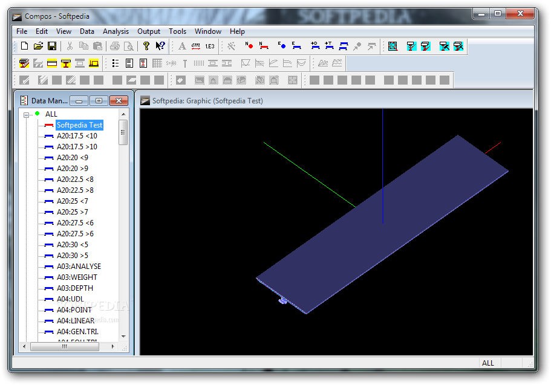Select the 'A20:25 <7' tree item
Image resolution: width=551 pixels, height=385 pixels.
click(73, 201)
